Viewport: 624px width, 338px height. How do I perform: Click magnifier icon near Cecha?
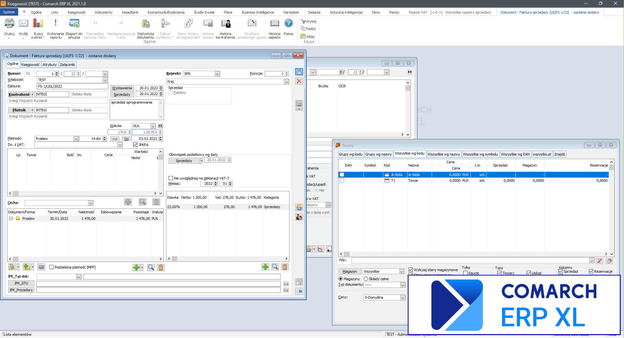point(142,202)
